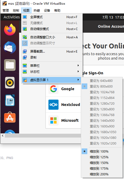Select 重设为 1280x720 resolution

pos(102,104)
